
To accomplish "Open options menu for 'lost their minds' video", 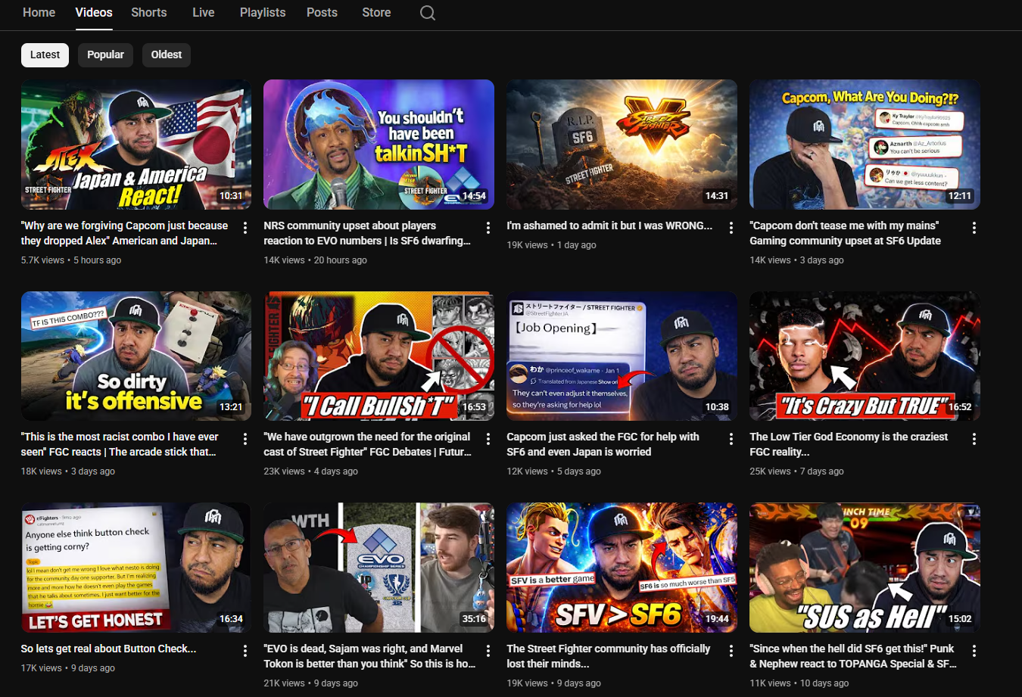I will click(x=731, y=651).
